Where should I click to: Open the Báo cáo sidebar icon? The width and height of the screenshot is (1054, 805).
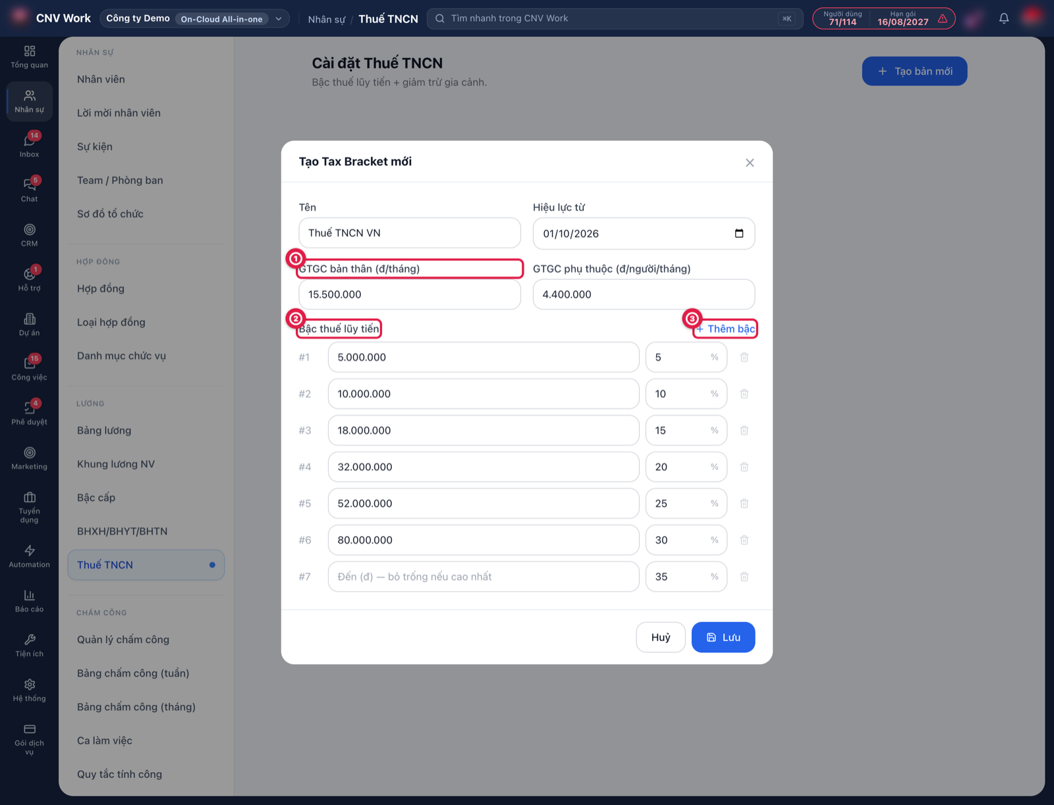click(x=30, y=601)
